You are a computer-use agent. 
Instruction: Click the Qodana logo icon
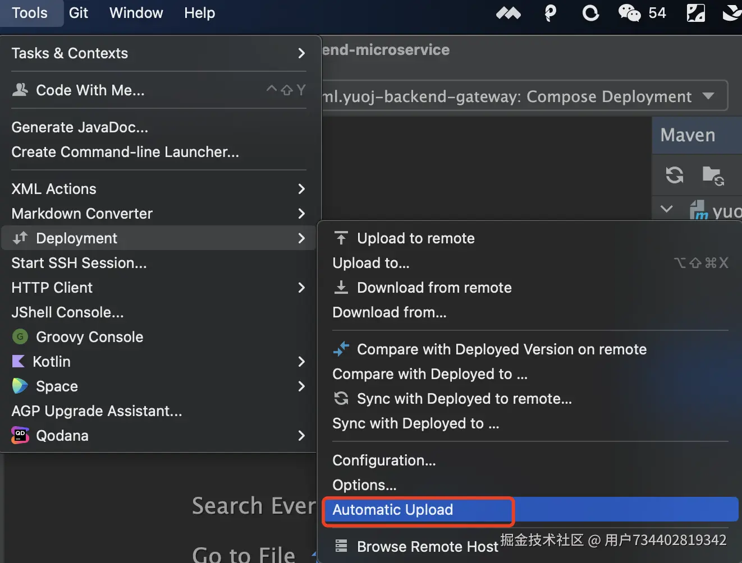coord(20,435)
